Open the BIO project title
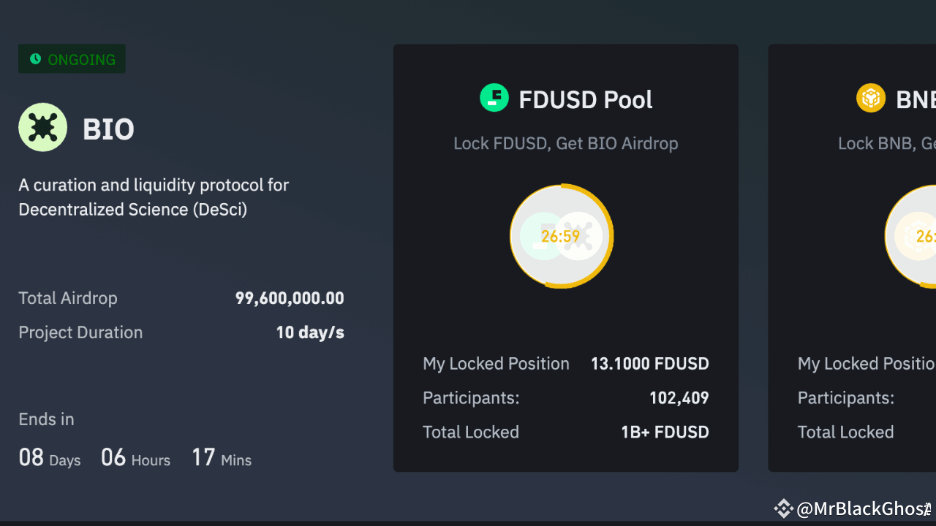Viewport: 936px width, 526px height. click(108, 129)
